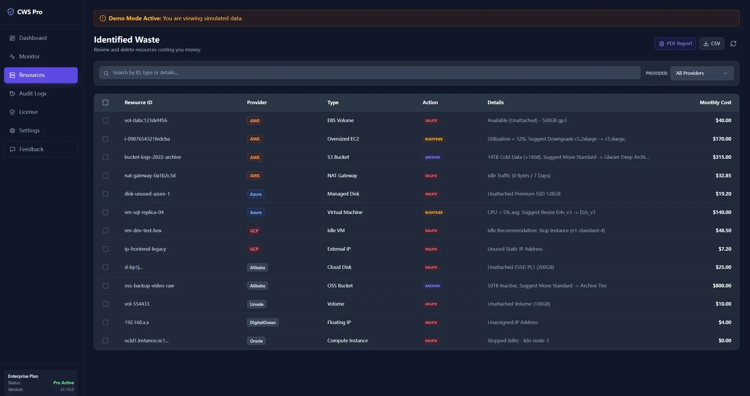This screenshot has width=750, height=396.
Task: Click the AWS badge on vol-0abc123def456 row
Action: click(x=255, y=121)
